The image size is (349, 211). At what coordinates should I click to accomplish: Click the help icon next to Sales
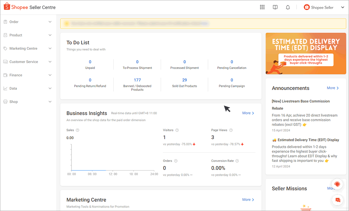77,130
